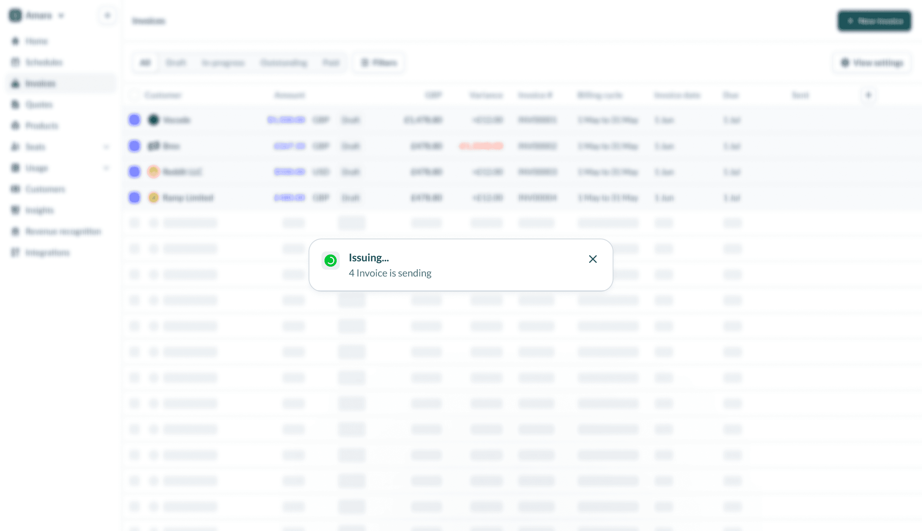Toggle select-all checkbox beside Customer header
Viewport: 922px width, 531px height.
point(135,95)
